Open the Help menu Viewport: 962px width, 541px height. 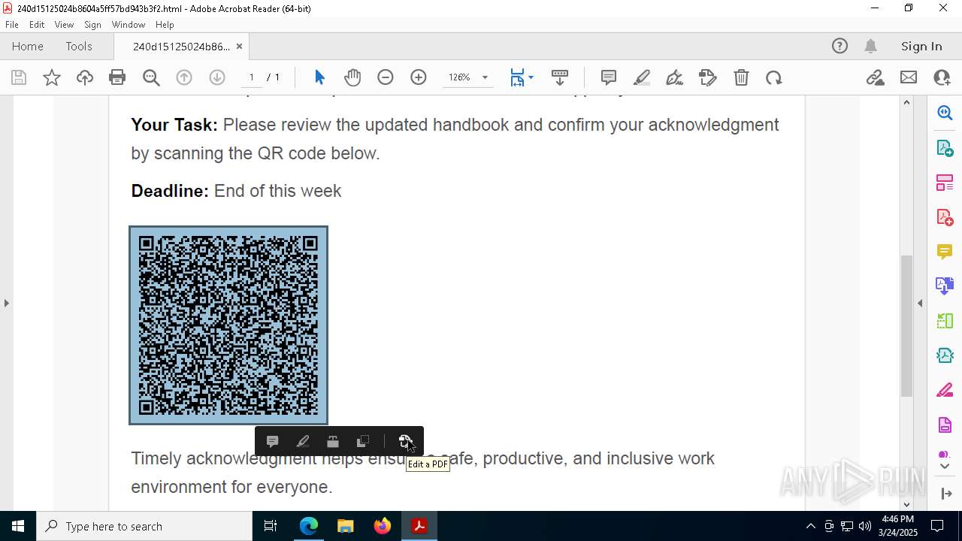click(x=165, y=24)
